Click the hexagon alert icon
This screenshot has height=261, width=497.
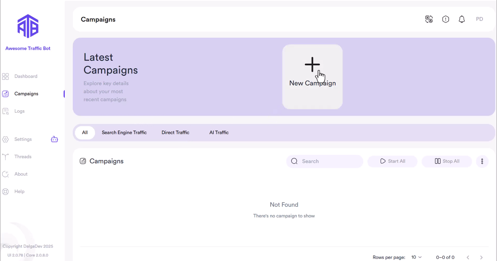(445, 19)
